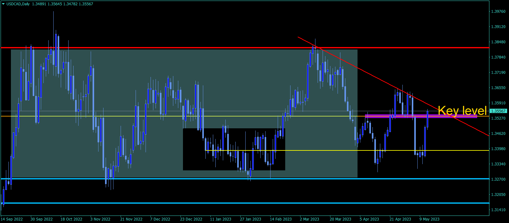
Task: Click the 1.35270 price scale label
Action: pos(498,118)
